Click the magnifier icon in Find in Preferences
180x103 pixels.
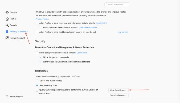(x=107, y=5)
